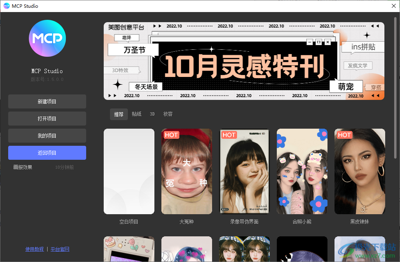Select the 推荐 recommended tab
The image size is (400, 262).
click(x=119, y=114)
